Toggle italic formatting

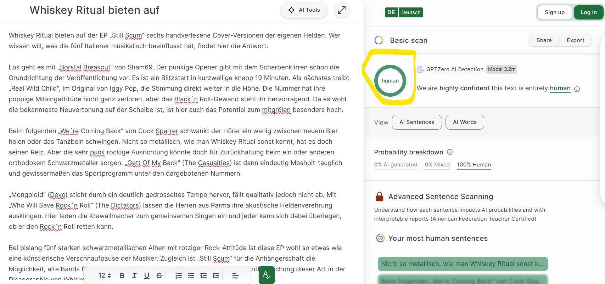[x=134, y=276]
